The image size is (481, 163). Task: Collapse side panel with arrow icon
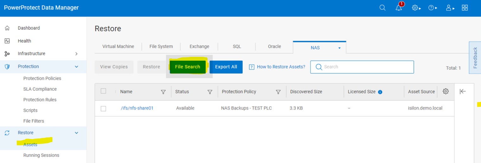pos(463,91)
